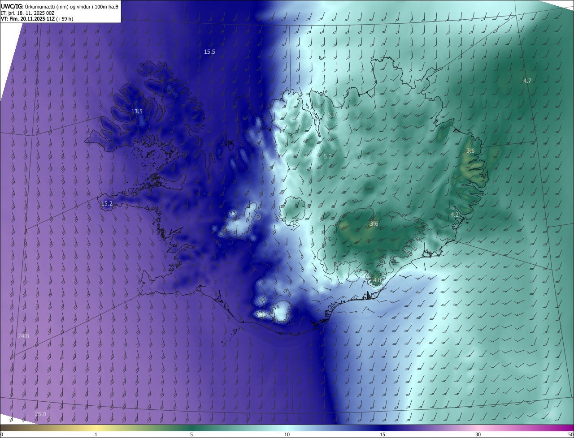Click the 4.2 value label in southeast Iceland
Screen dimensions: 574x438
click(x=454, y=215)
